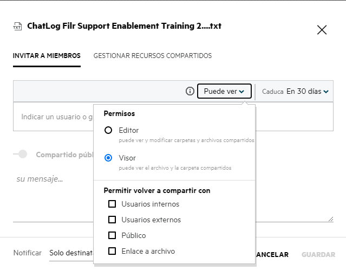Collapse the Puede ver permissions dropdown
This screenshot has height=270, width=346.
224,91
